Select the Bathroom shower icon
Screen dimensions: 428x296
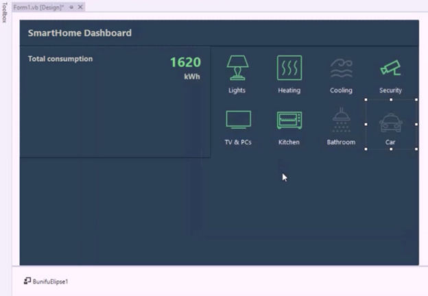(341, 120)
